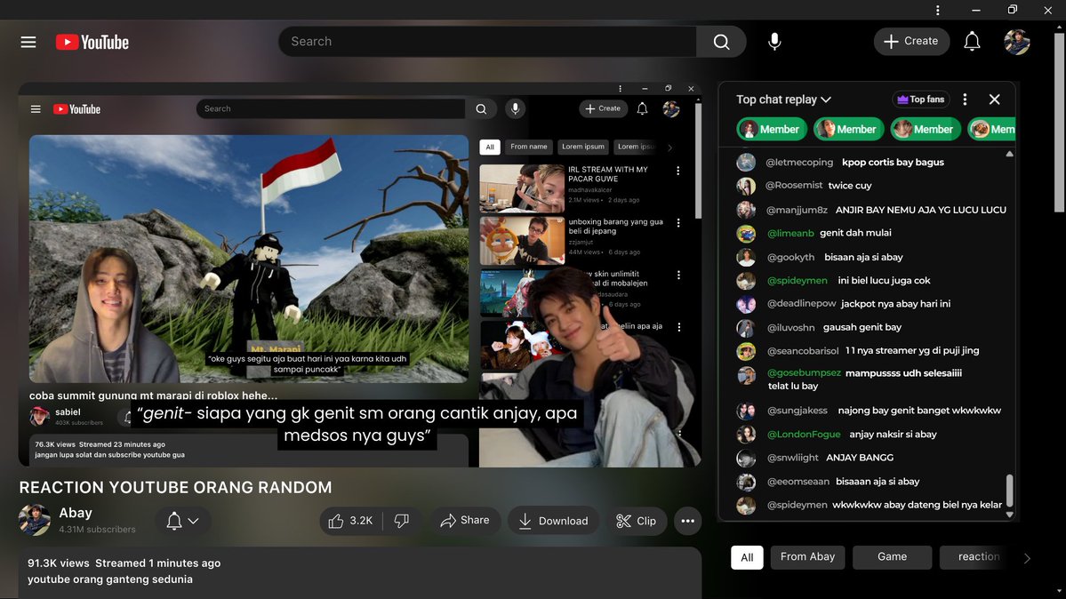Click inner window microphone icon
This screenshot has height=599, width=1066.
click(516, 108)
